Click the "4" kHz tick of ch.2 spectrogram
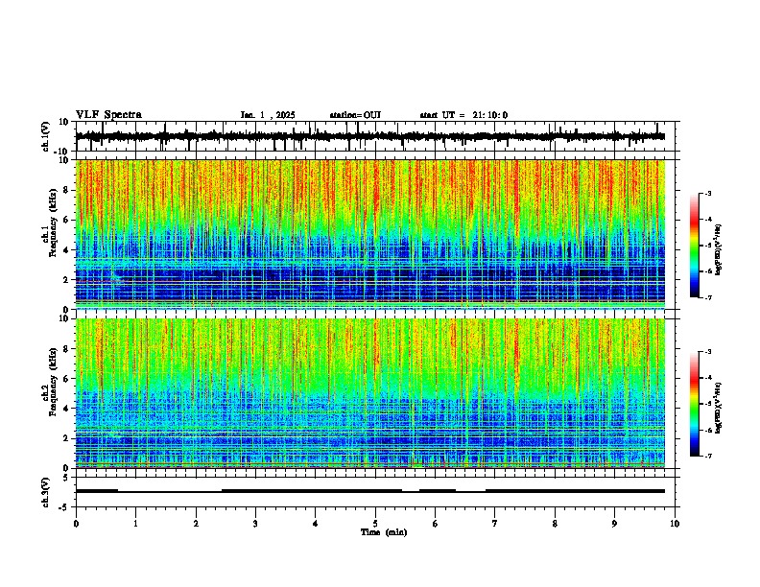The width and height of the screenshot is (760, 587). (x=66, y=409)
